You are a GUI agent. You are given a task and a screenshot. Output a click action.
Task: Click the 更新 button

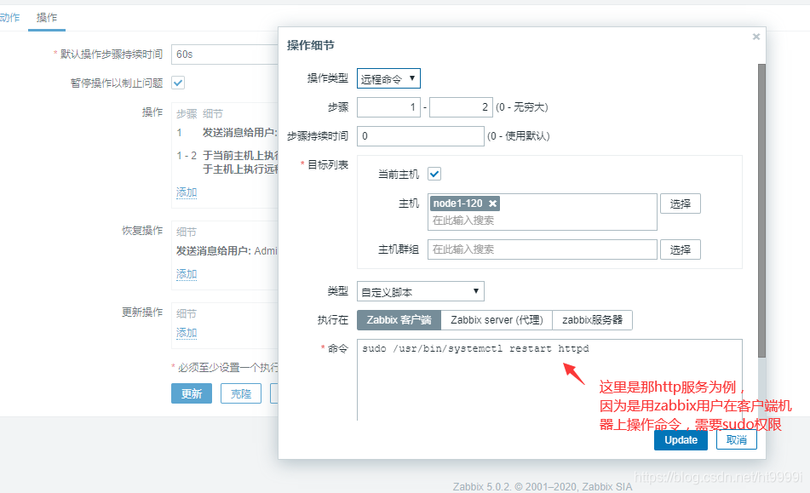pyautogui.click(x=192, y=394)
